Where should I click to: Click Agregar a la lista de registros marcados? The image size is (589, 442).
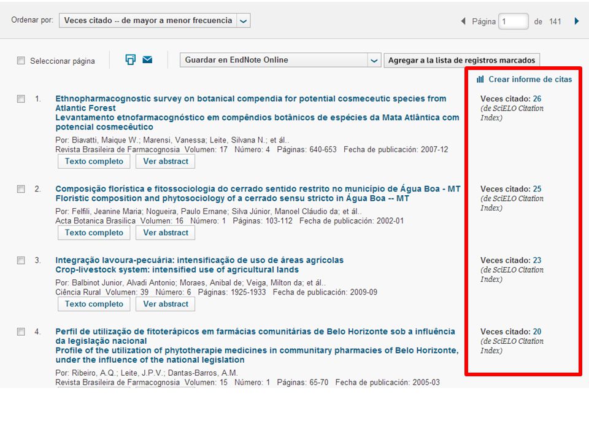pos(461,60)
